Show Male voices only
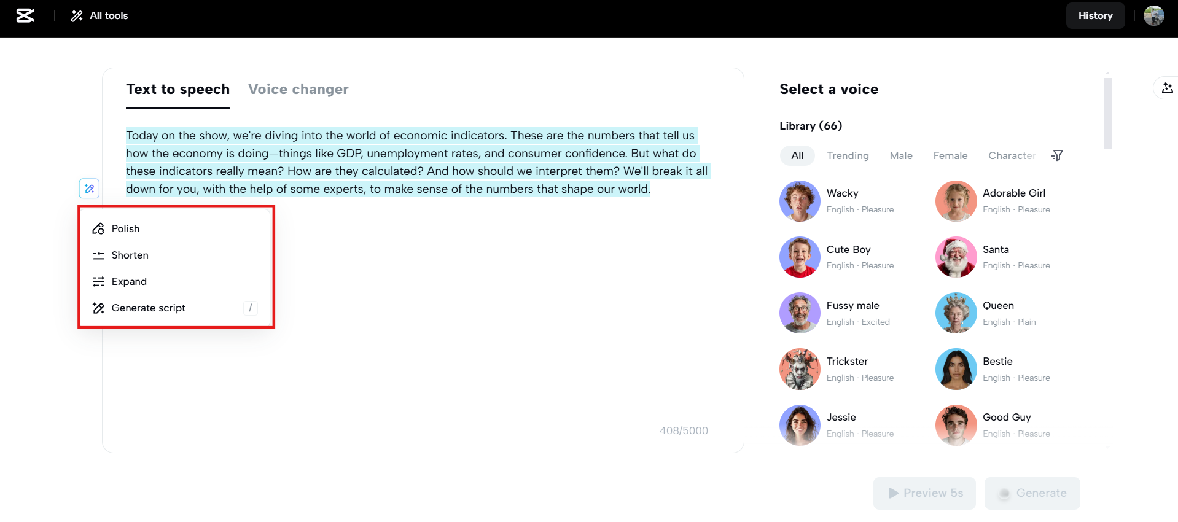The width and height of the screenshot is (1178, 522). (x=901, y=155)
